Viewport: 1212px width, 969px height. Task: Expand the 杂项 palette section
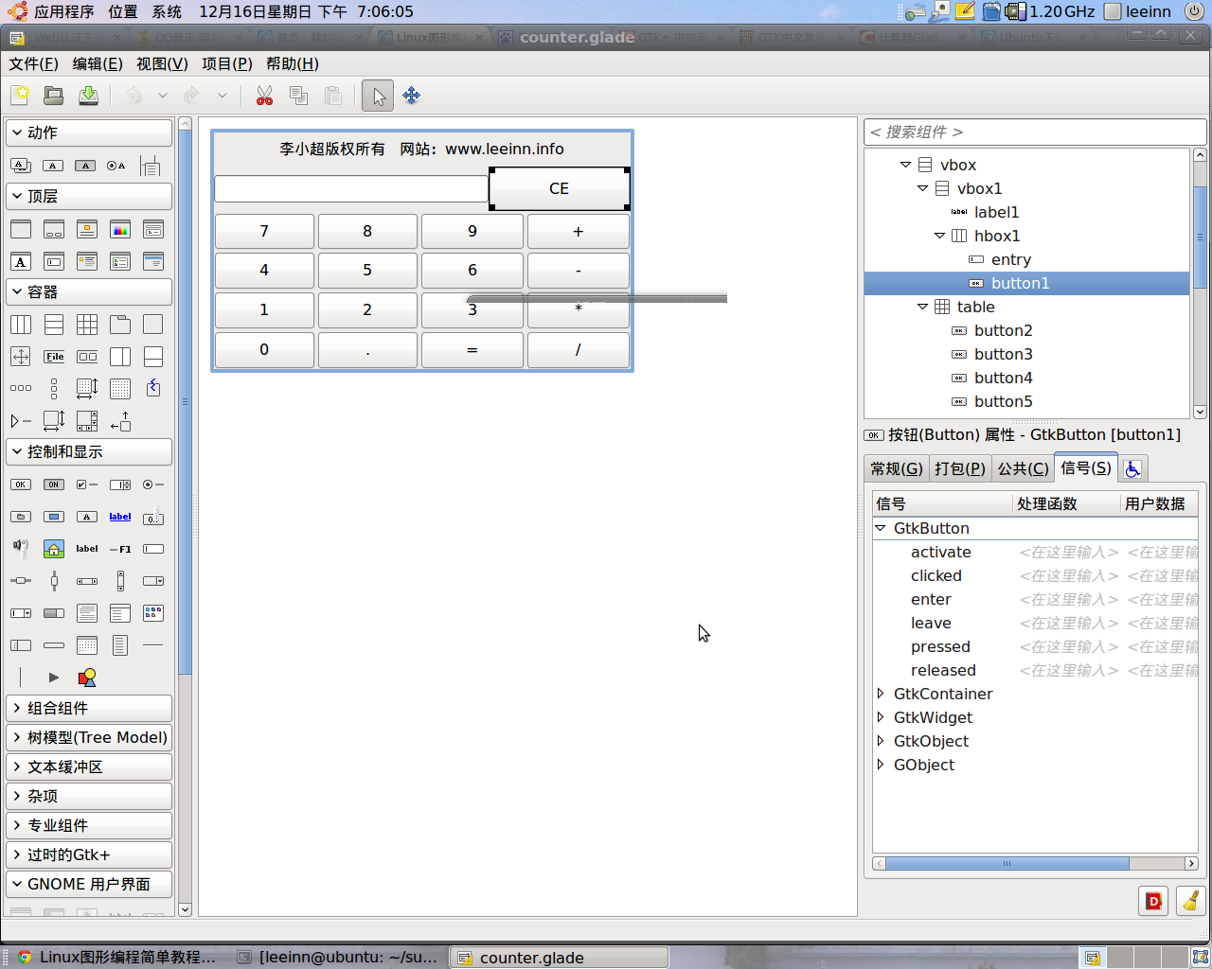[89, 796]
